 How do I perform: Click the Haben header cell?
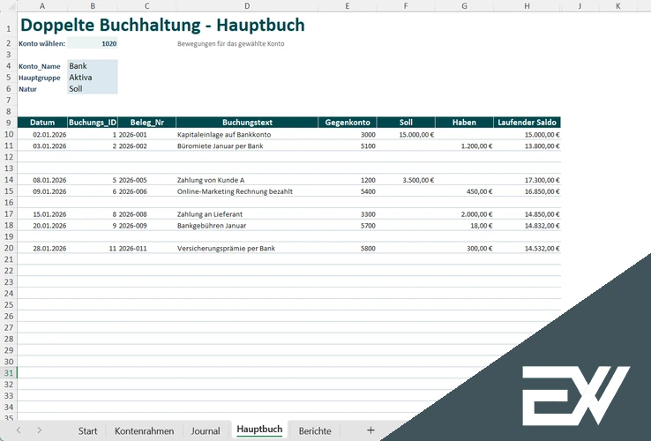click(464, 123)
